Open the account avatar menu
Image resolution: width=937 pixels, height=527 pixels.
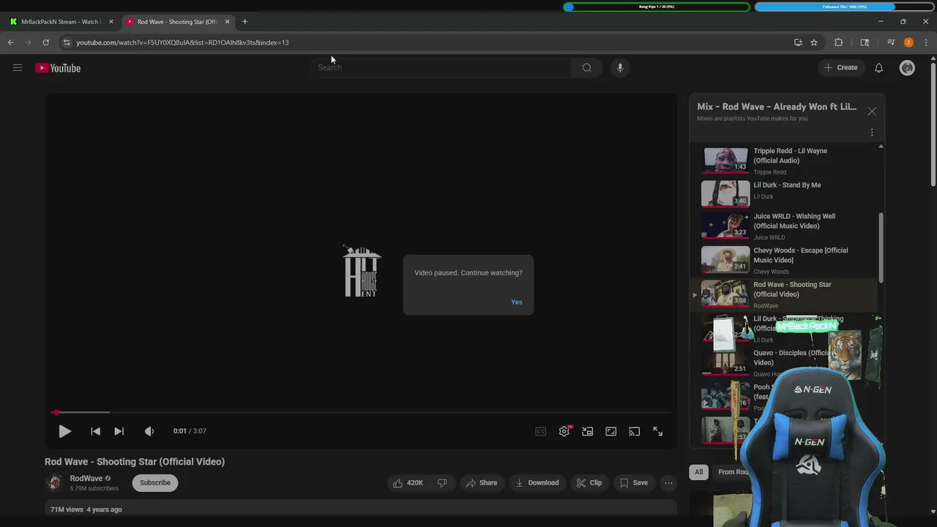[907, 67]
